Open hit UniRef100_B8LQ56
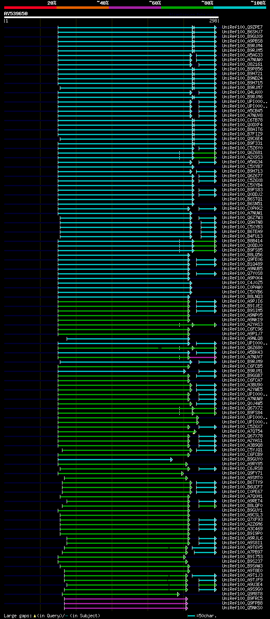Viewport: 270px width, 619px height. click(x=242, y=255)
